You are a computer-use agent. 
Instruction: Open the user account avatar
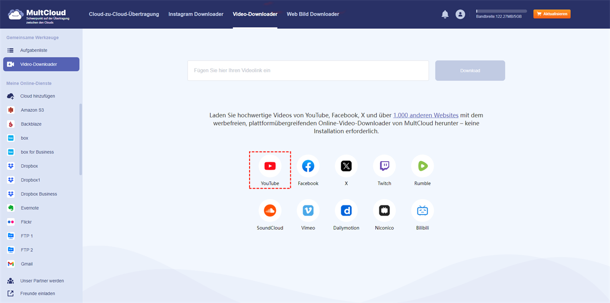(460, 14)
